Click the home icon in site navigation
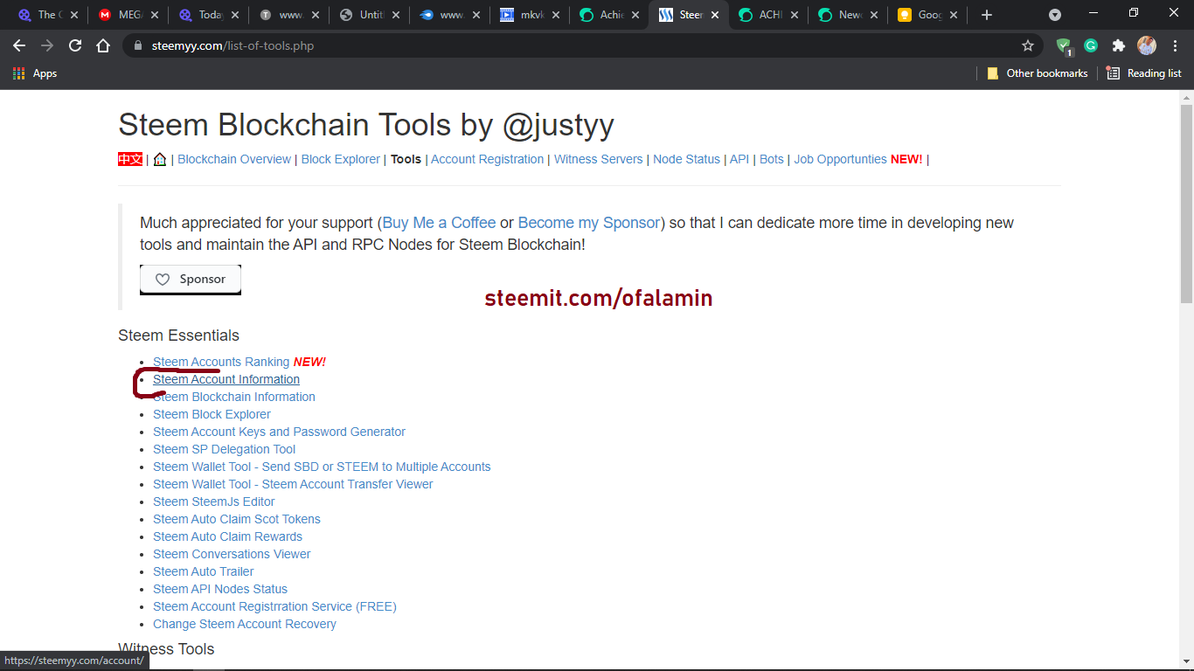This screenshot has height=671, width=1194. (x=160, y=159)
